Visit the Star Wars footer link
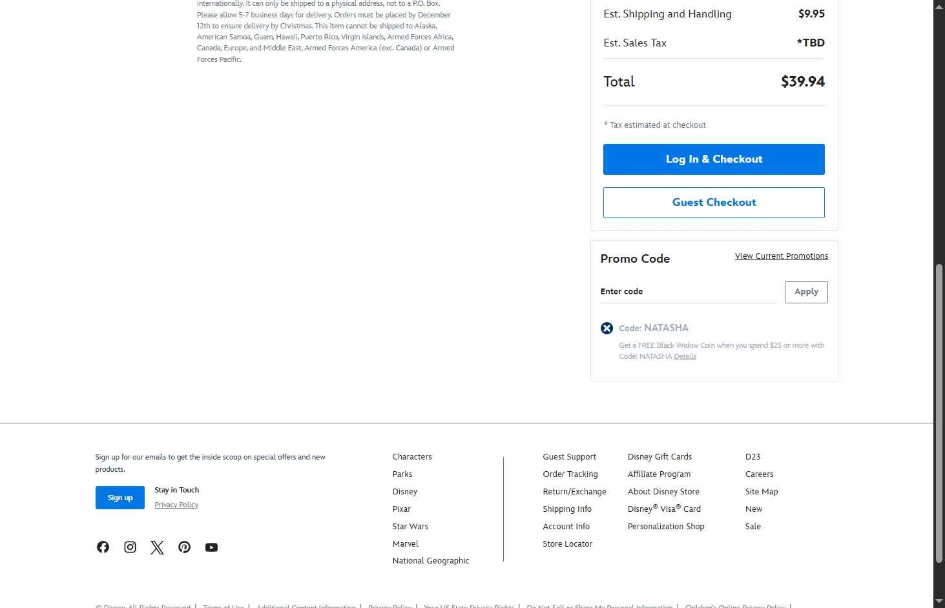This screenshot has height=608, width=945. [x=410, y=526]
